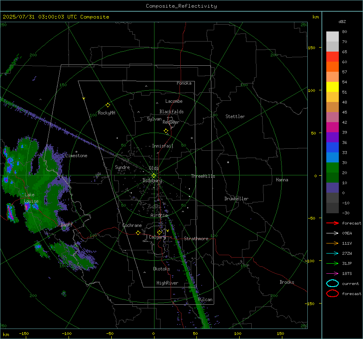
Task: Click the yellow diamond marker below Cochrane
Action: 138,233
